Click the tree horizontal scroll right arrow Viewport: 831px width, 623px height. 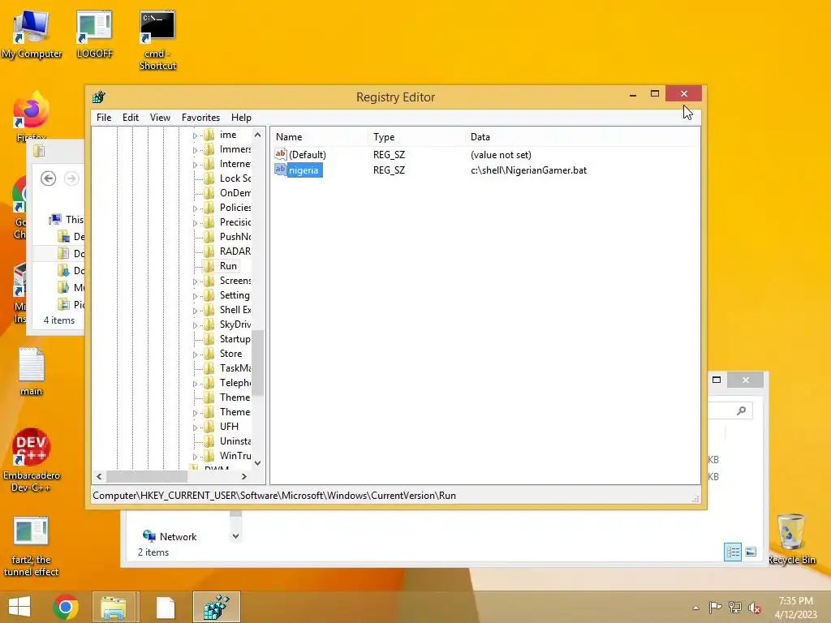(243, 476)
